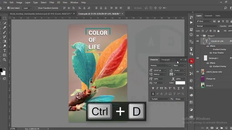Screen dimensions: 232x130
Task: Open the History panel icon
Action: [191, 17]
